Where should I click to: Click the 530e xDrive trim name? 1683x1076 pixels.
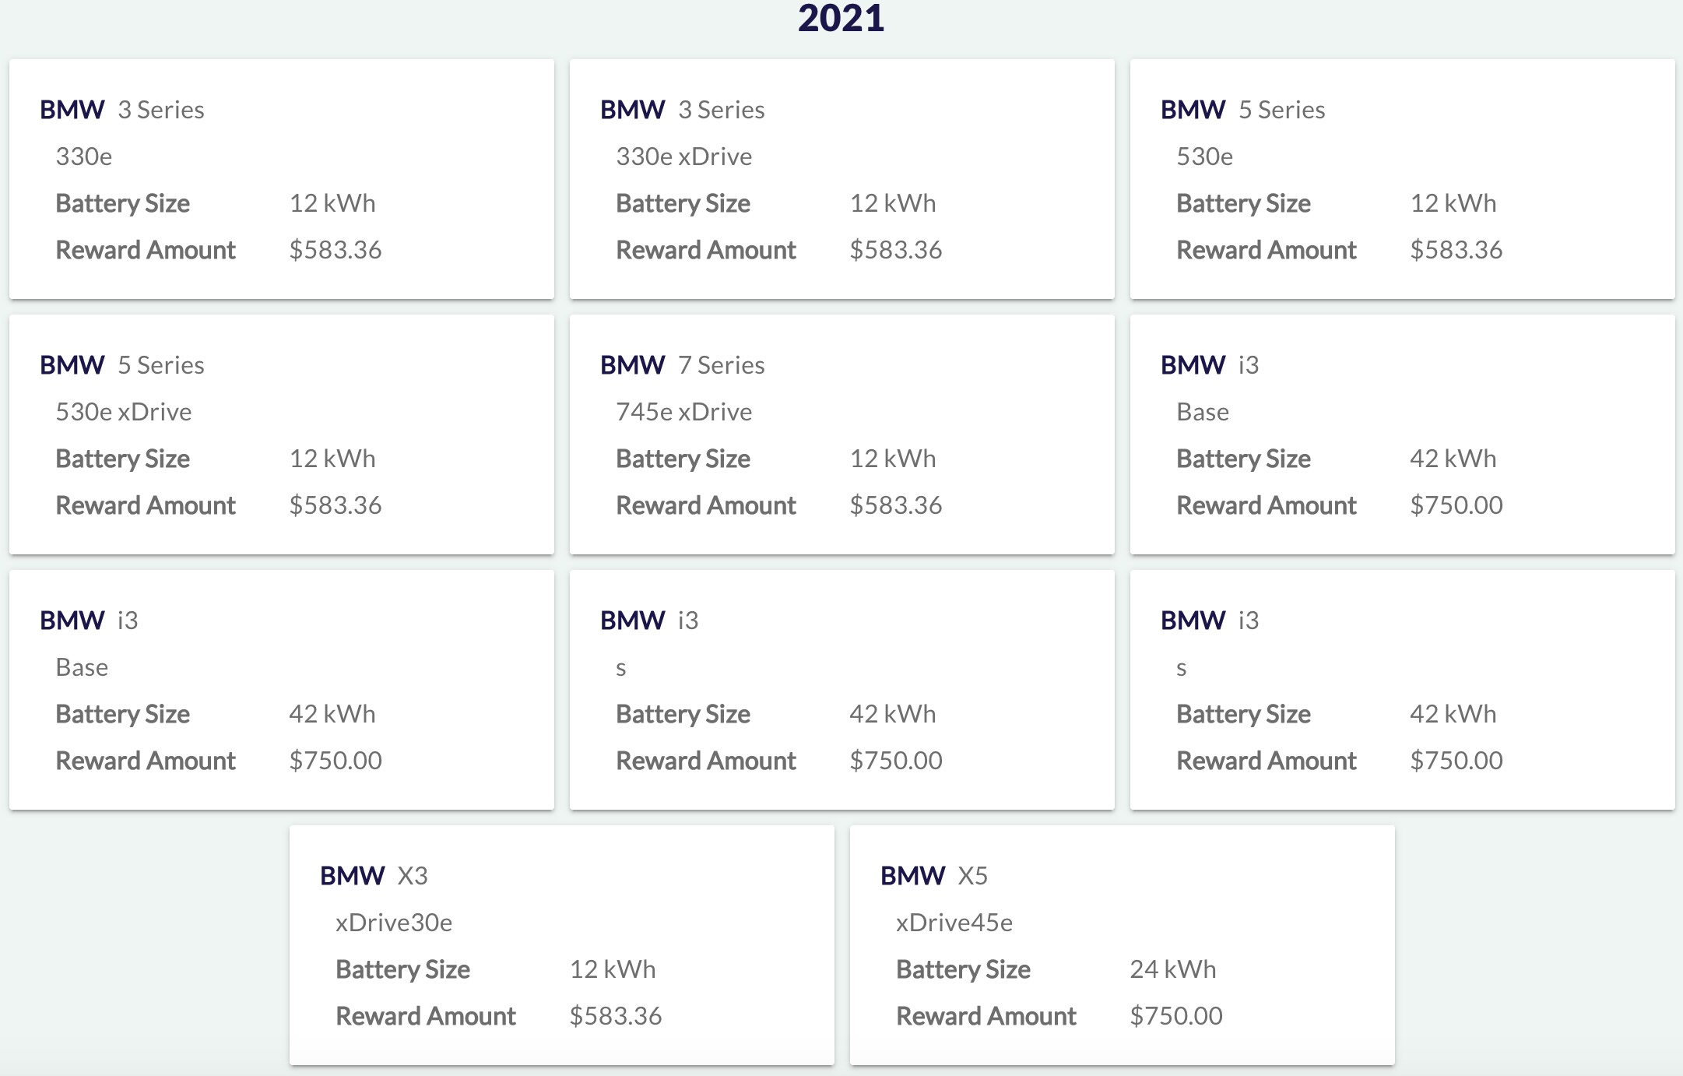[x=123, y=412]
